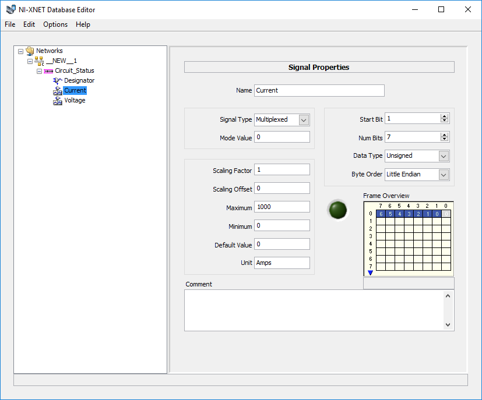Select the Networks root label

coord(50,51)
